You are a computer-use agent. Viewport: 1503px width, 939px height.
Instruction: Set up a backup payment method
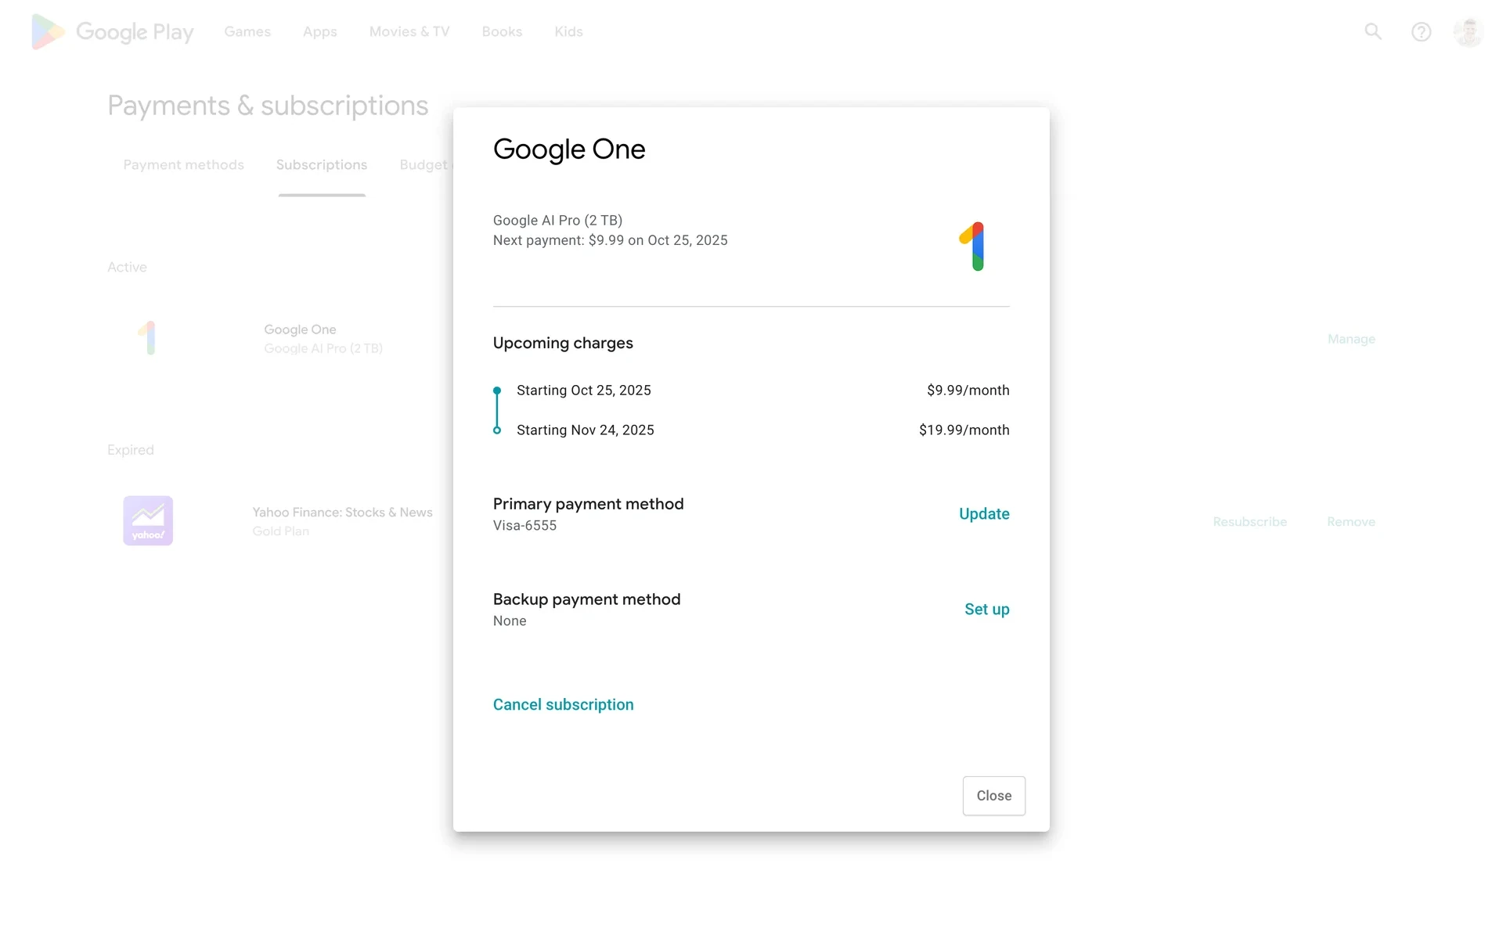tap(986, 610)
